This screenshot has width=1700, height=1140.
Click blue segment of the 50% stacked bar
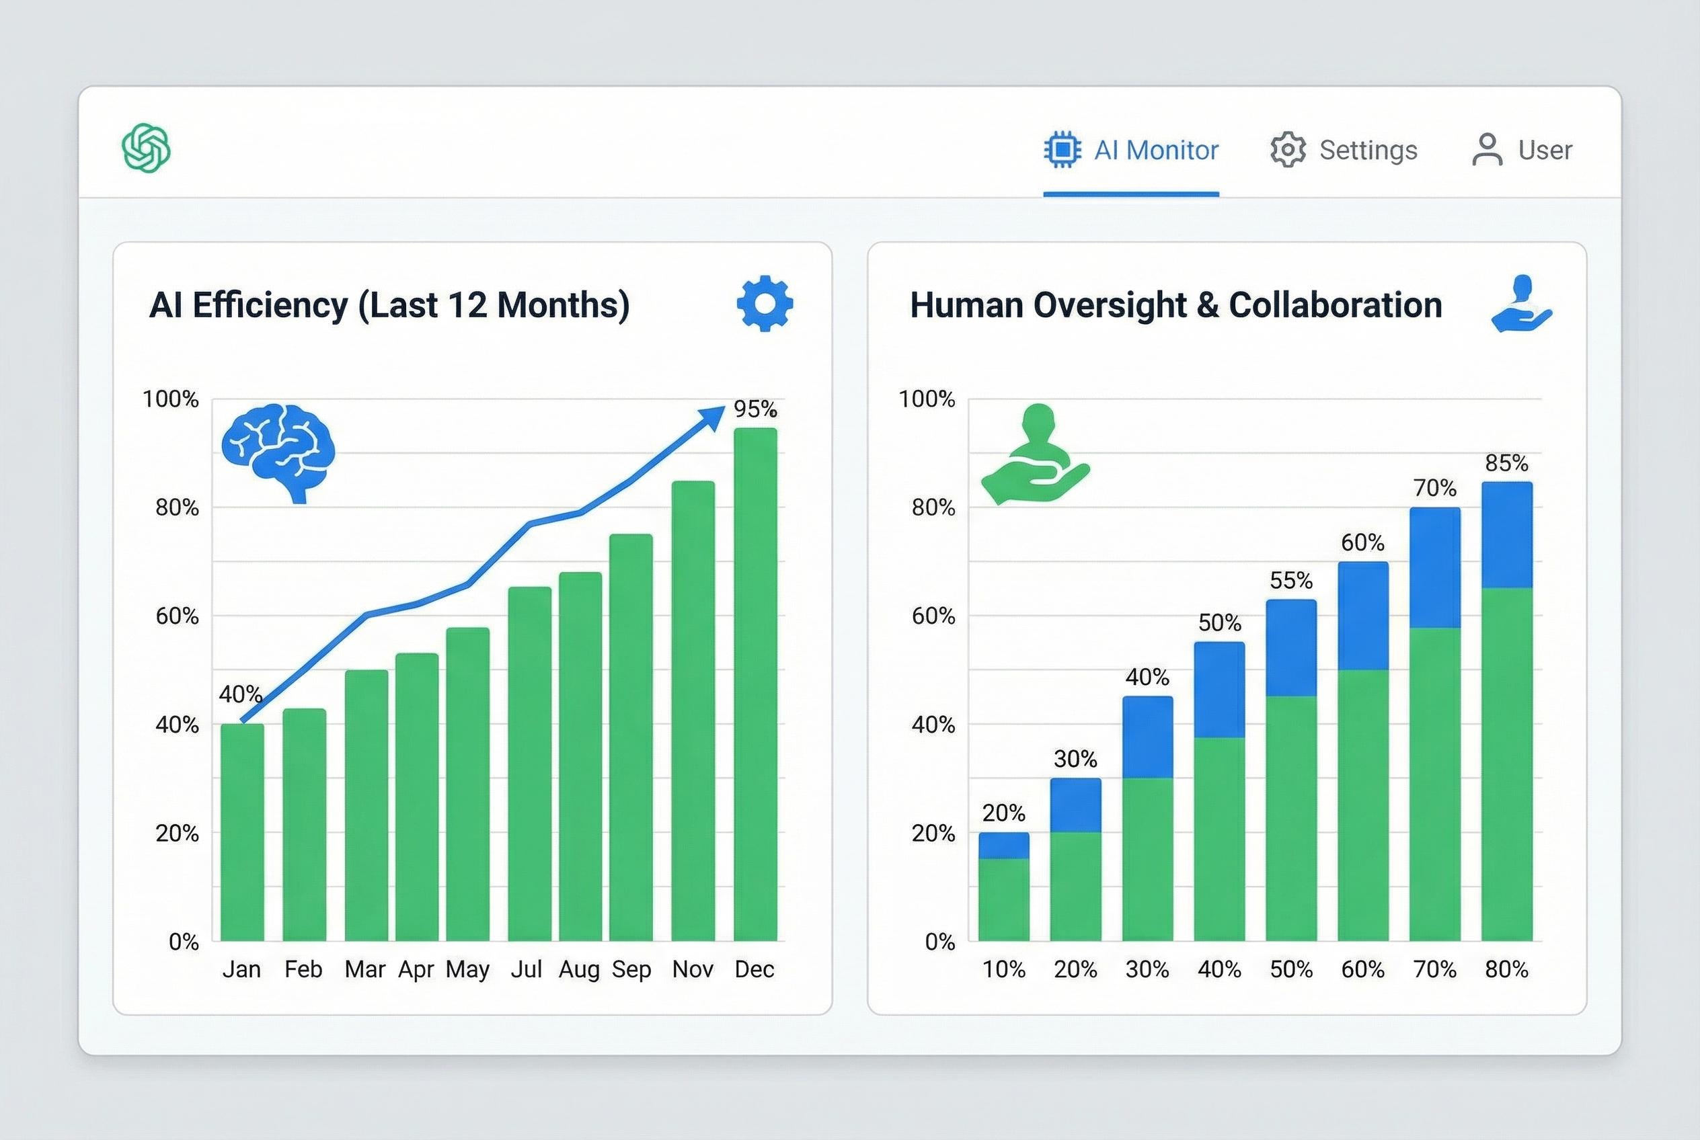click(x=1219, y=689)
